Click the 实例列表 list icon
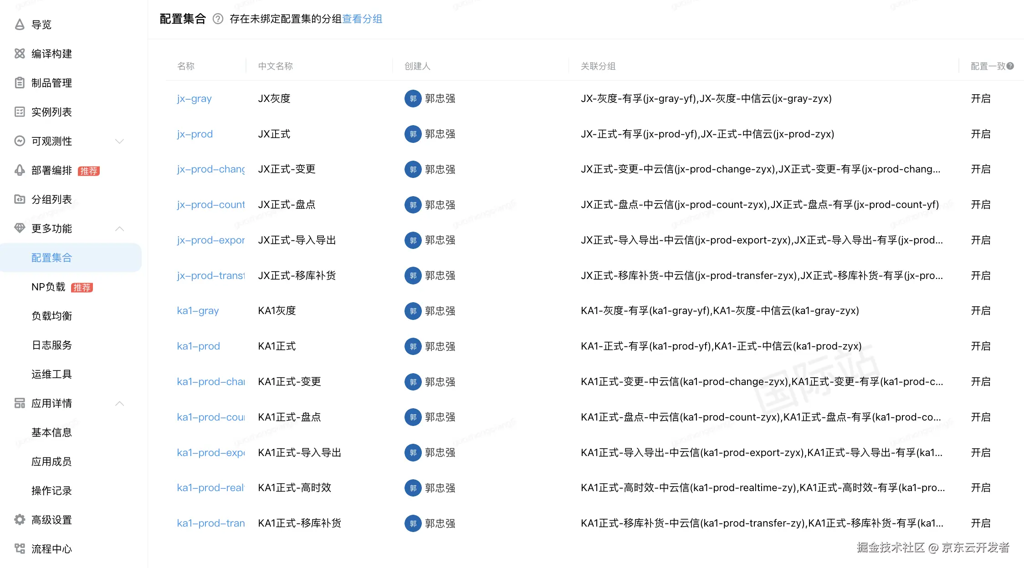 click(19, 112)
